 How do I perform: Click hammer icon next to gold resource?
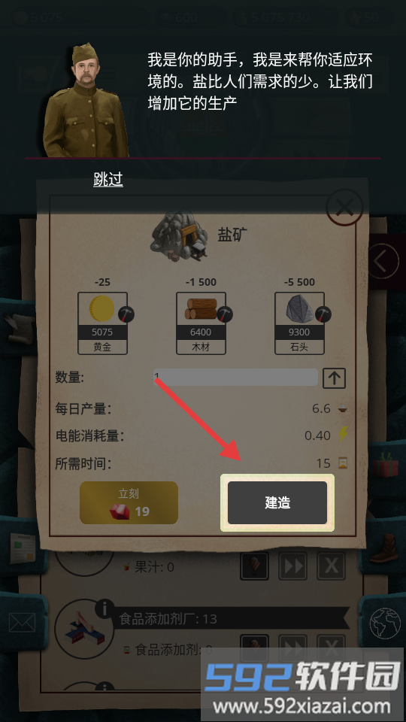coord(126,314)
